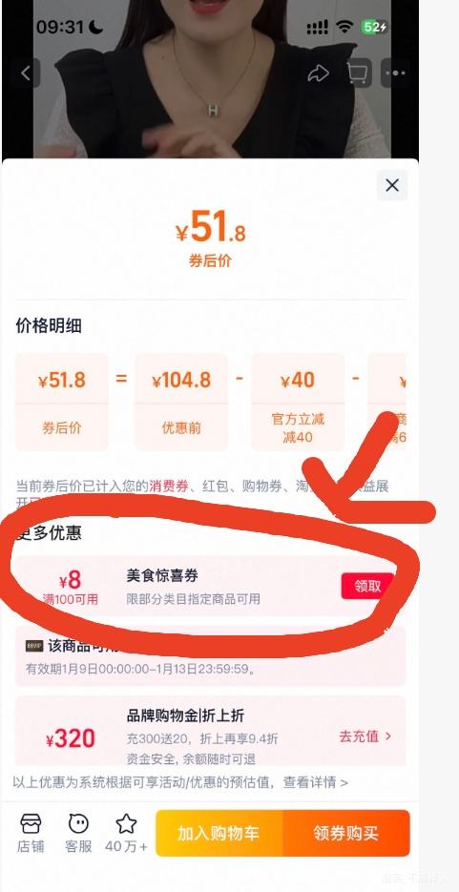Open the three-dot more options menu
This screenshot has width=459, height=892.
tap(396, 73)
